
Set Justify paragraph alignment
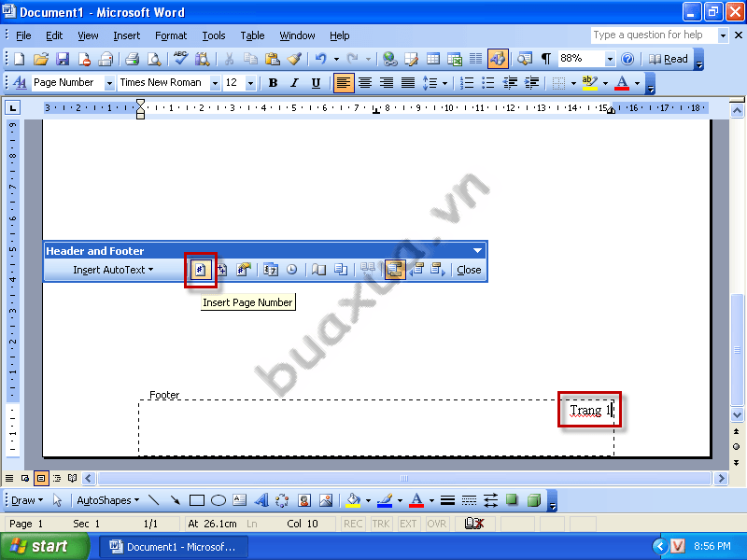pyautogui.click(x=408, y=83)
